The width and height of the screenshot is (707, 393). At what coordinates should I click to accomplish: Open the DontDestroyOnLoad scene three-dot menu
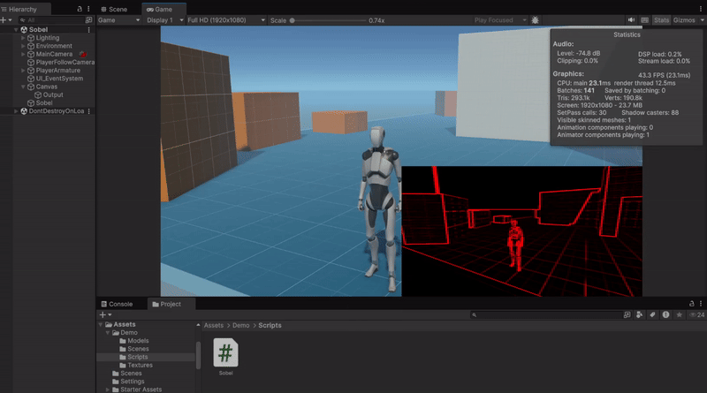click(89, 111)
